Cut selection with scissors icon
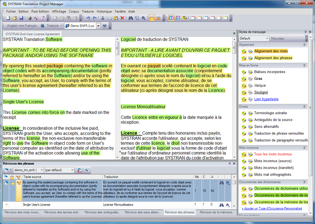The height and width of the screenshot is (224, 315). tap(102, 18)
